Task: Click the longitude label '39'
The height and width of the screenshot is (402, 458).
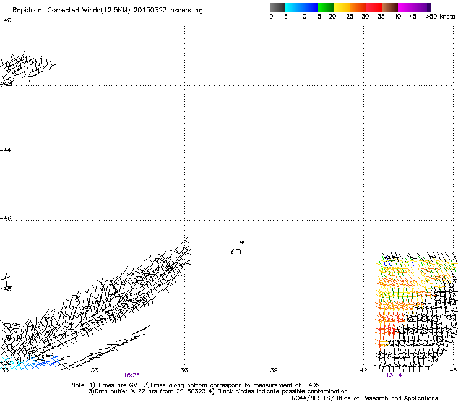Action: pyautogui.click(x=274, y=370)
